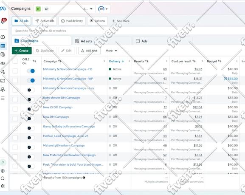Switch to the Ad sets tab
245x195 pixels.
point(101,41)
